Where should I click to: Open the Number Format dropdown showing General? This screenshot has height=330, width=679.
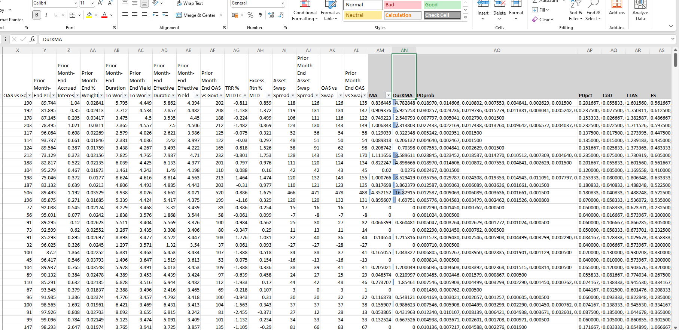coord(283,3)
